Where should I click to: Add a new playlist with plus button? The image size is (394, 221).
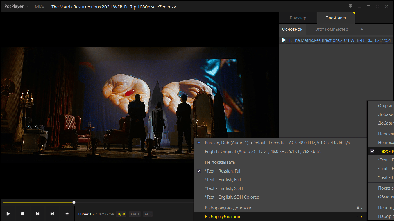coord(362,29)
